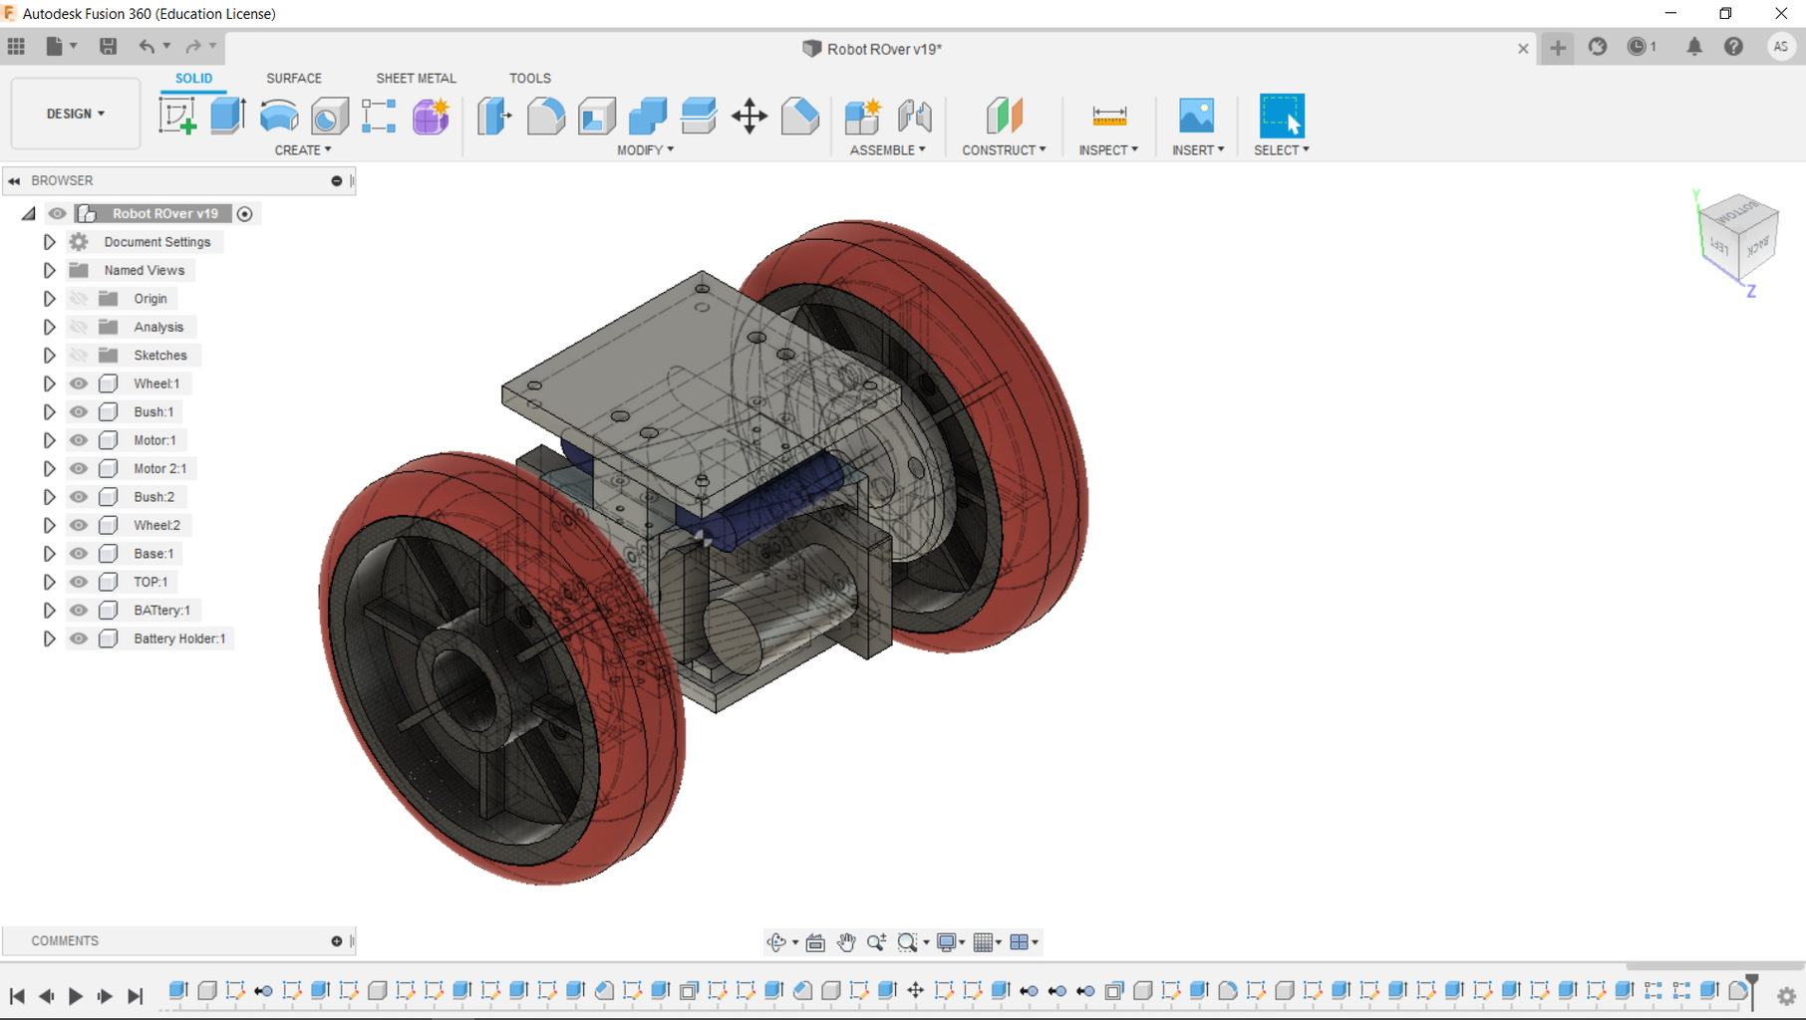Switch to the SURFACE tab
The width and height of the screenshot is (1806, 1020).
[x=294, y=78]
